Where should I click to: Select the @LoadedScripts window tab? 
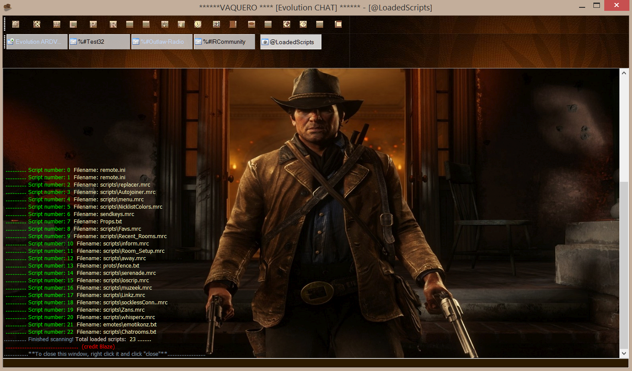point(291,42)
